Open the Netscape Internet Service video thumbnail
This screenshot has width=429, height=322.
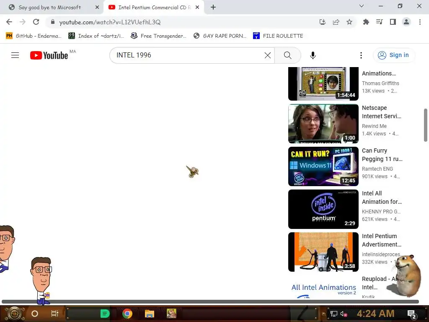(323, 124)
